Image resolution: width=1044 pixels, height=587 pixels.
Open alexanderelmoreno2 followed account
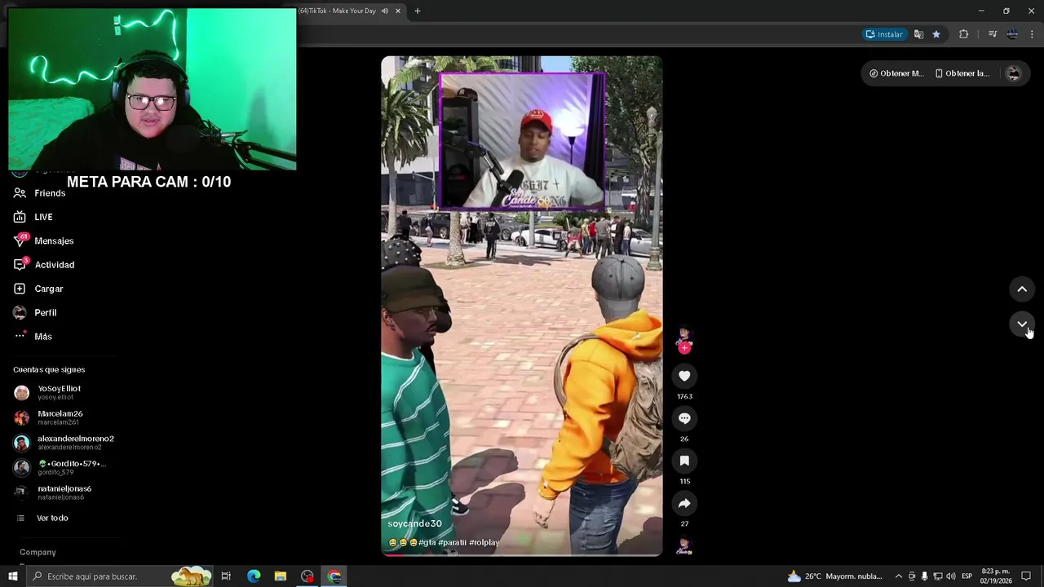[x=64, y=442]
